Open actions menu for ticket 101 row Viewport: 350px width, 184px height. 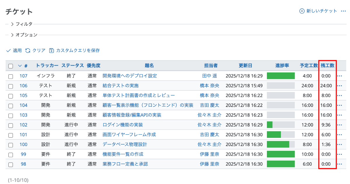(x=339, y=135)
